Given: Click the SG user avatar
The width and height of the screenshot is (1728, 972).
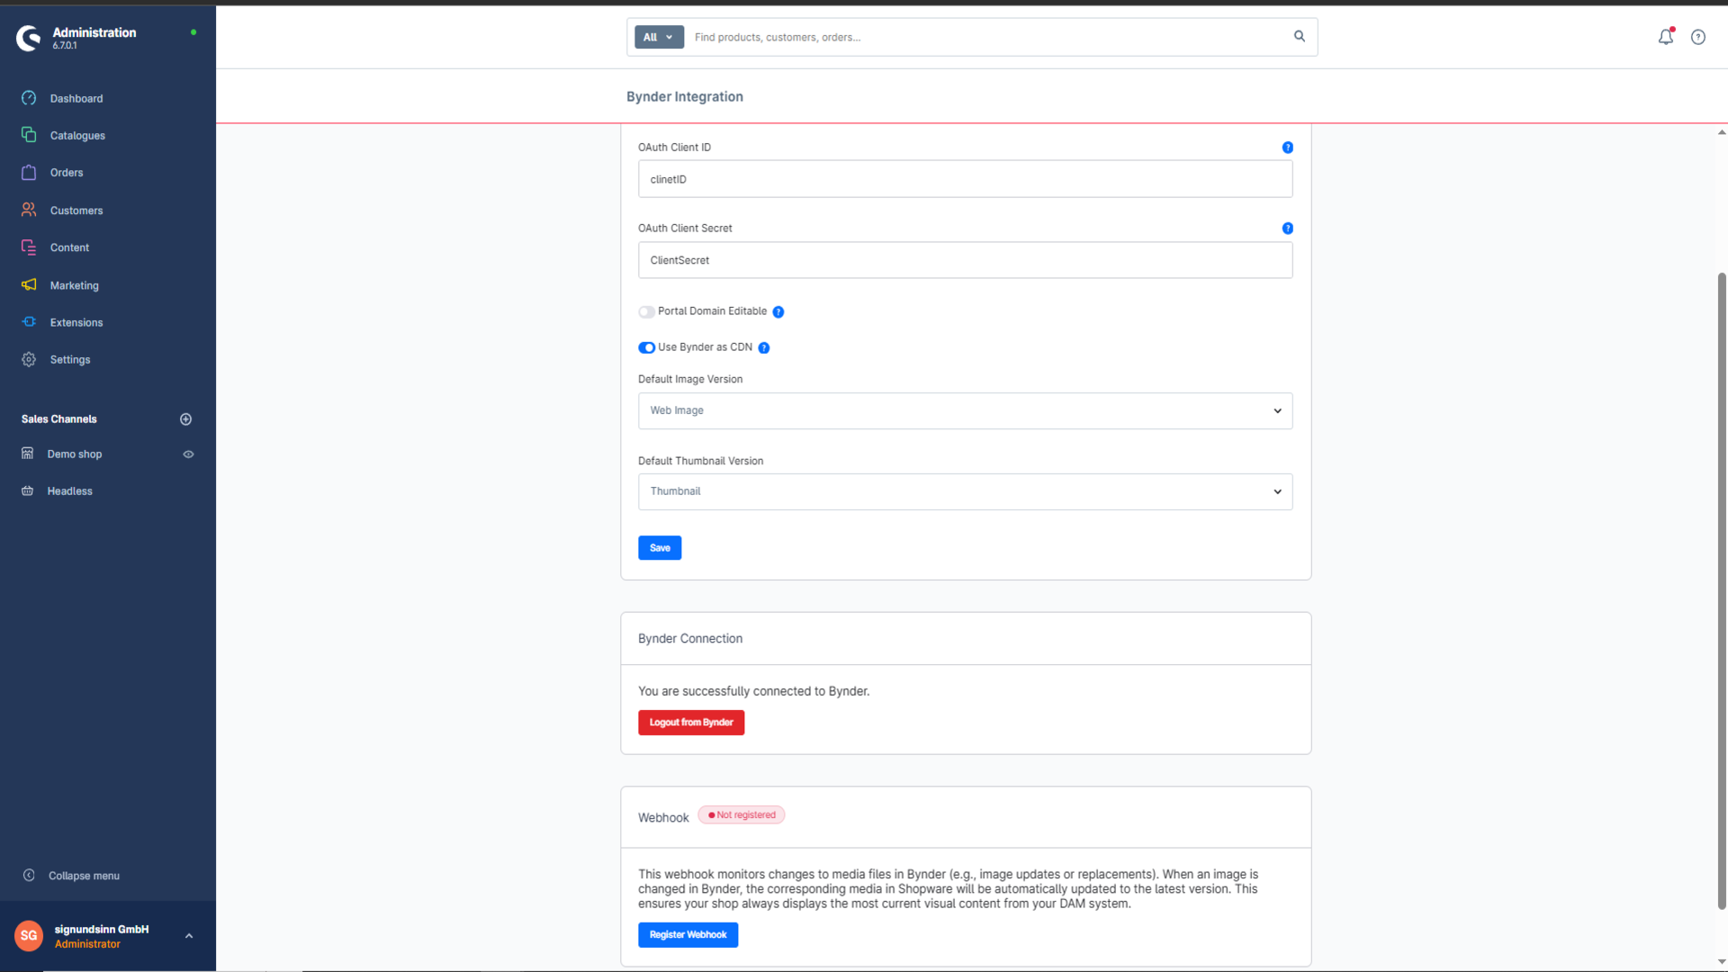Looking at the screenshot, I should tap(29, 936).
